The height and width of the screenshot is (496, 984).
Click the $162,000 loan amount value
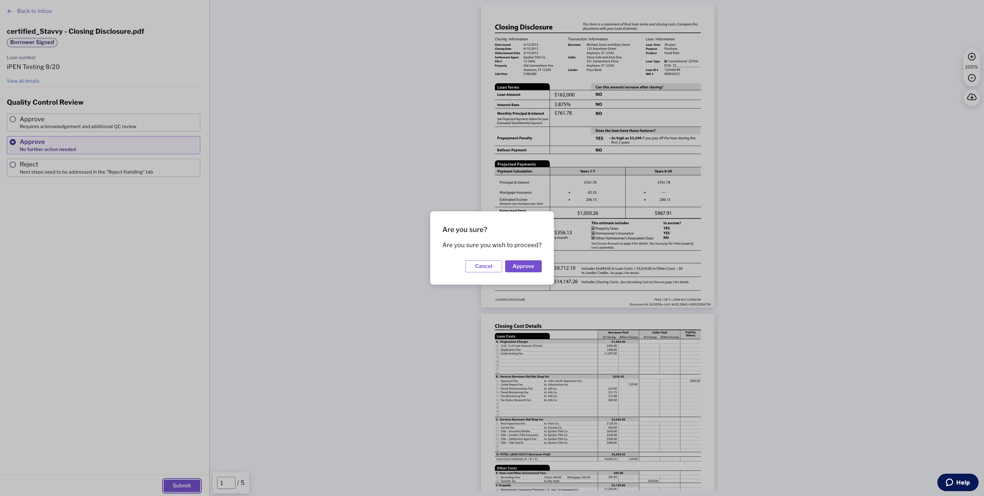pos(564,95)
